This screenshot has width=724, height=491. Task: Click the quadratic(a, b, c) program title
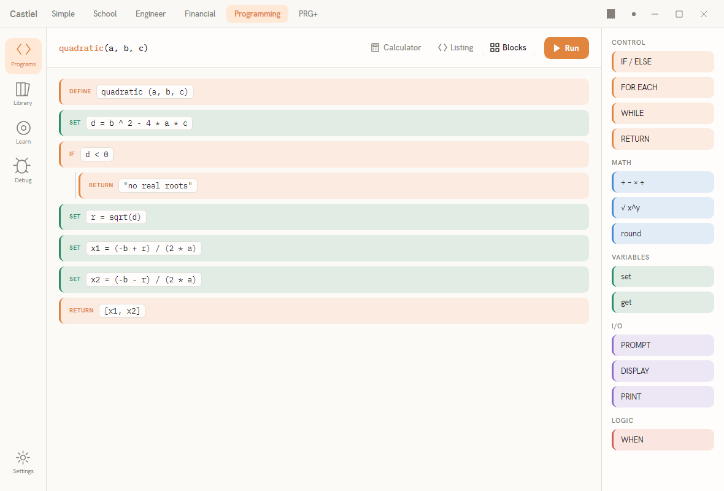click(x=104, y=48)
